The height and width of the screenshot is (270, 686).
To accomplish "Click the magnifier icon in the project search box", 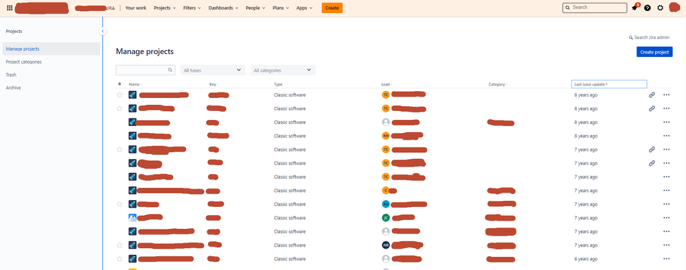I will (x=170, y=70).
